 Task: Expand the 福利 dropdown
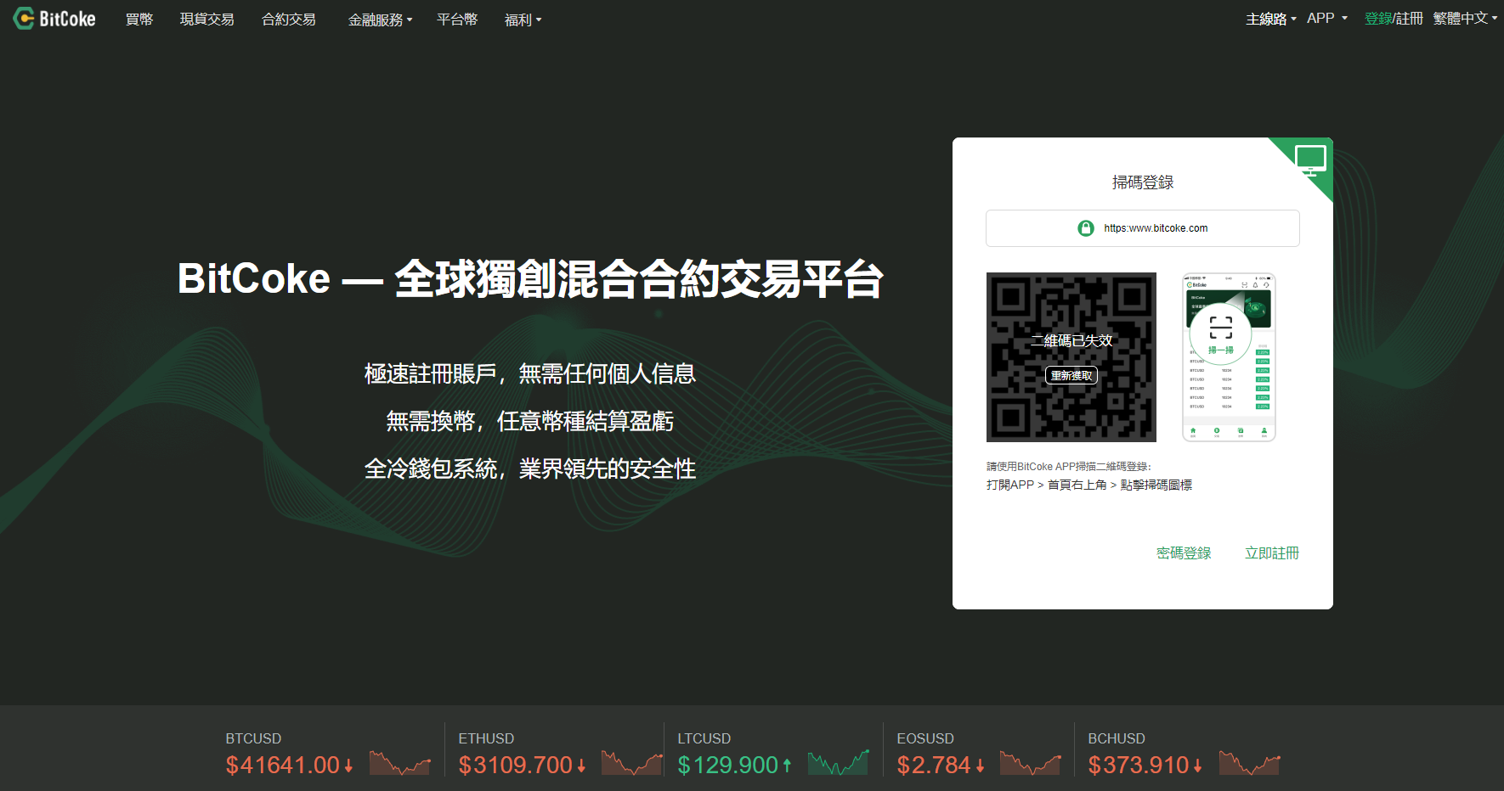click(523, 20)
